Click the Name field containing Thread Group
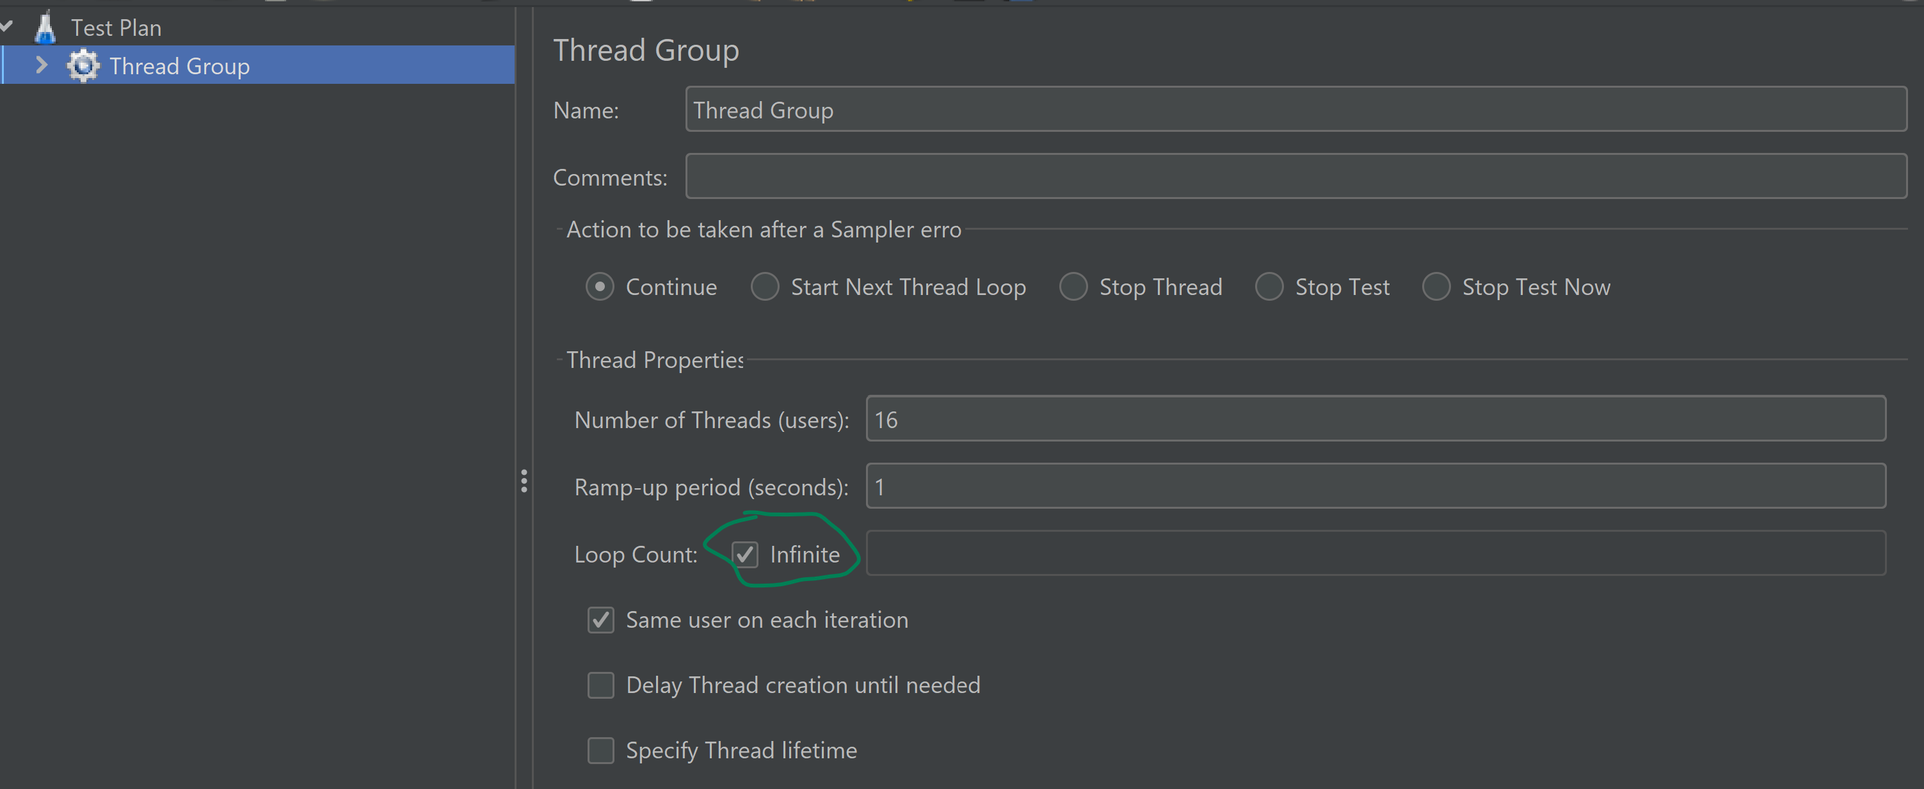1924x789 pixels. [x=1295, y=109]
